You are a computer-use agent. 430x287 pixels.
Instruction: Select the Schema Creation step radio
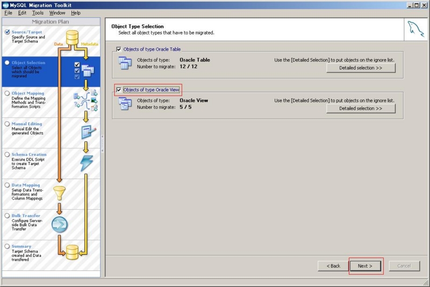[7, 155]
